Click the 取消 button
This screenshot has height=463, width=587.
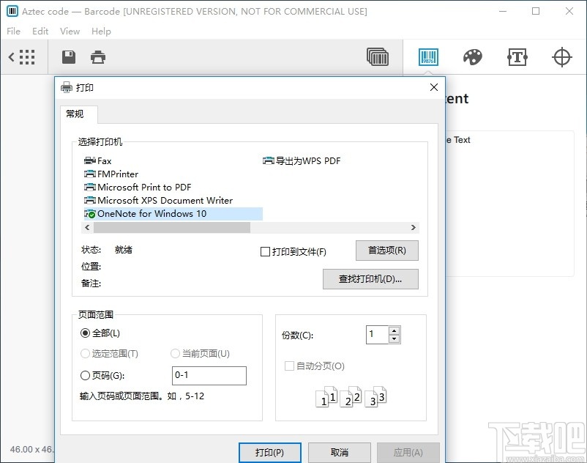pyautogui.click(x=340, y=453)
